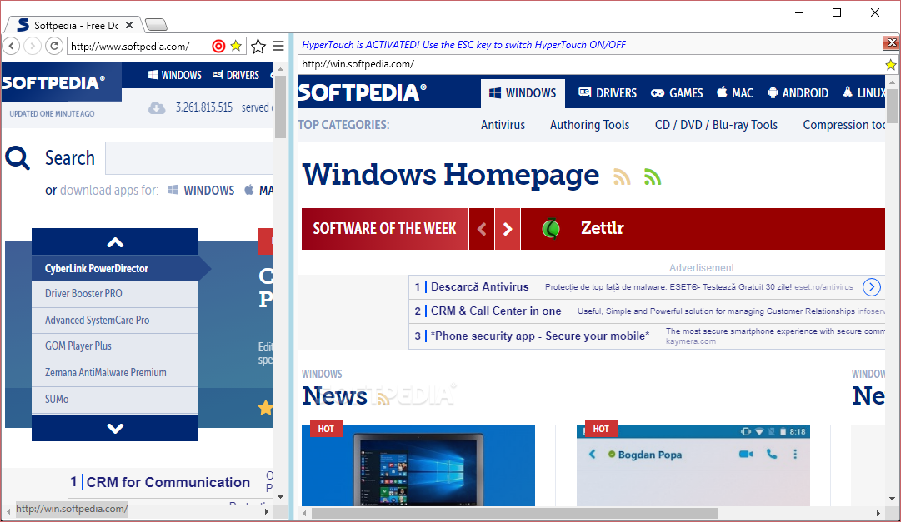Reload the softpedia.com page
901x522 pixels.
coord(54,46)
